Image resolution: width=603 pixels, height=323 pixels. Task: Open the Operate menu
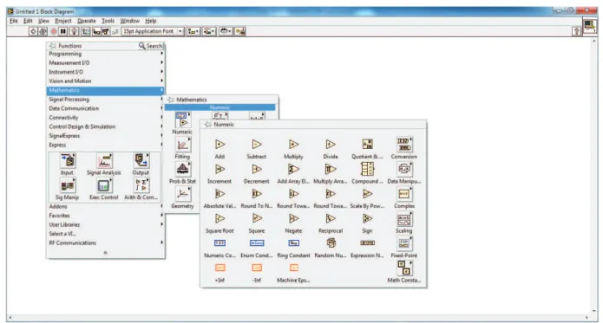(x=87, y=21)
